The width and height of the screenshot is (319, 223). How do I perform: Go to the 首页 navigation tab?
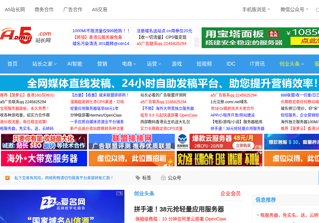point(12,64)
